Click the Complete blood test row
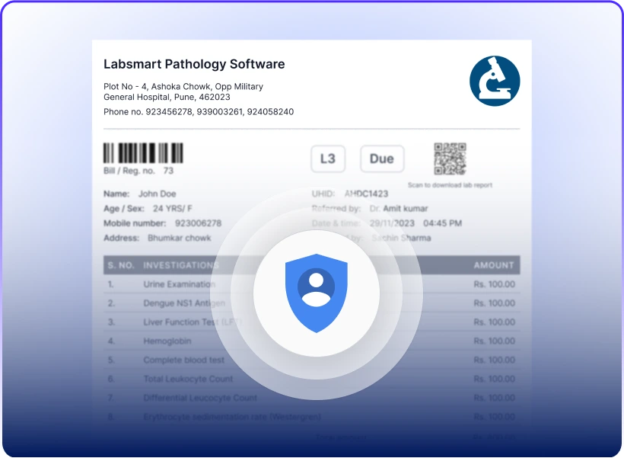Viewport: 624px width, 458px height. pyautogui.click(x=311, y=360)
